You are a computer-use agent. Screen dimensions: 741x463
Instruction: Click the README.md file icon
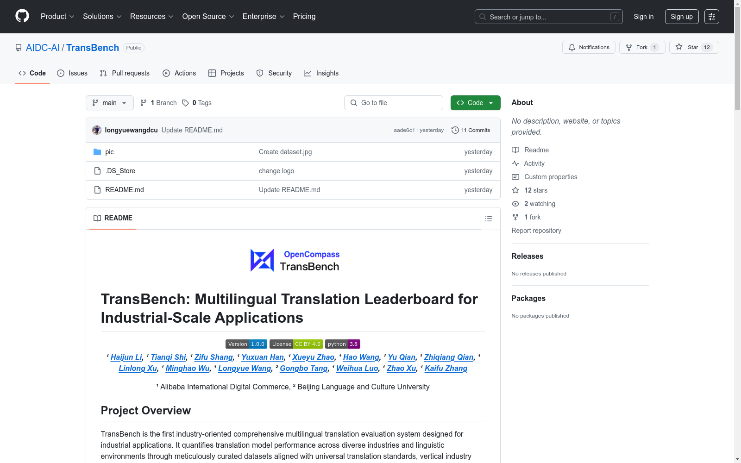[97, 190]
